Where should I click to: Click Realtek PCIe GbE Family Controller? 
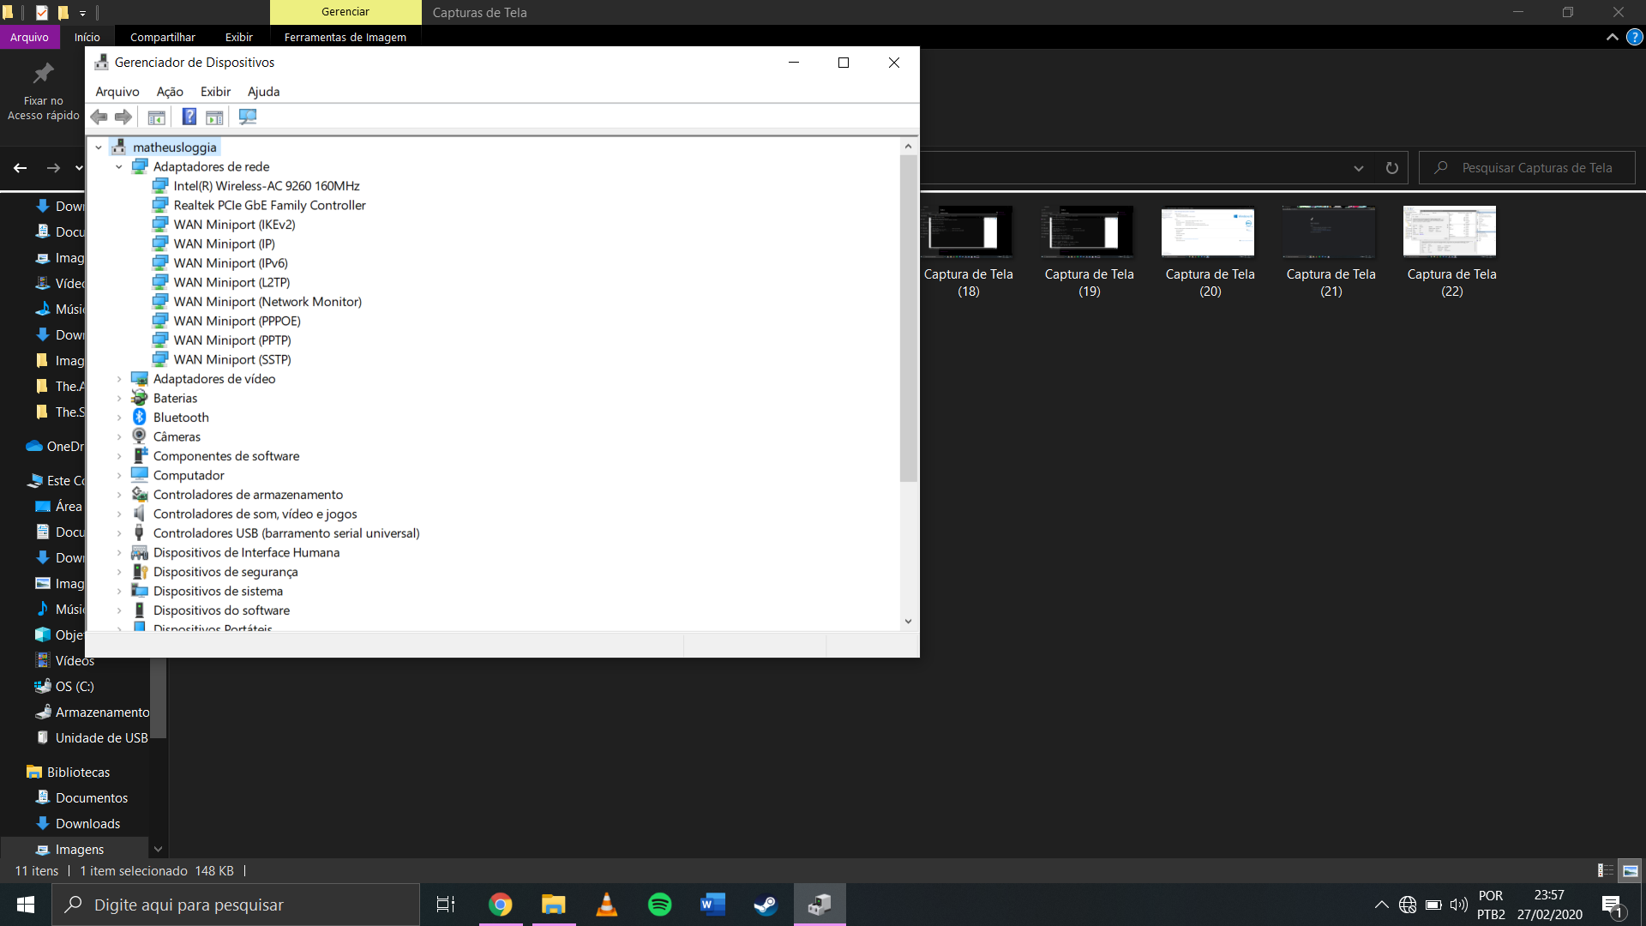point(269,206)
